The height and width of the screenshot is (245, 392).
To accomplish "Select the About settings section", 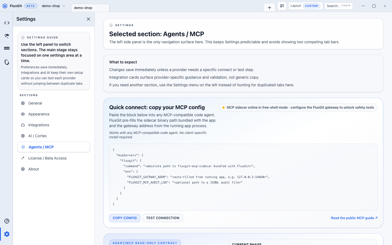I will [x=54, y=169].
